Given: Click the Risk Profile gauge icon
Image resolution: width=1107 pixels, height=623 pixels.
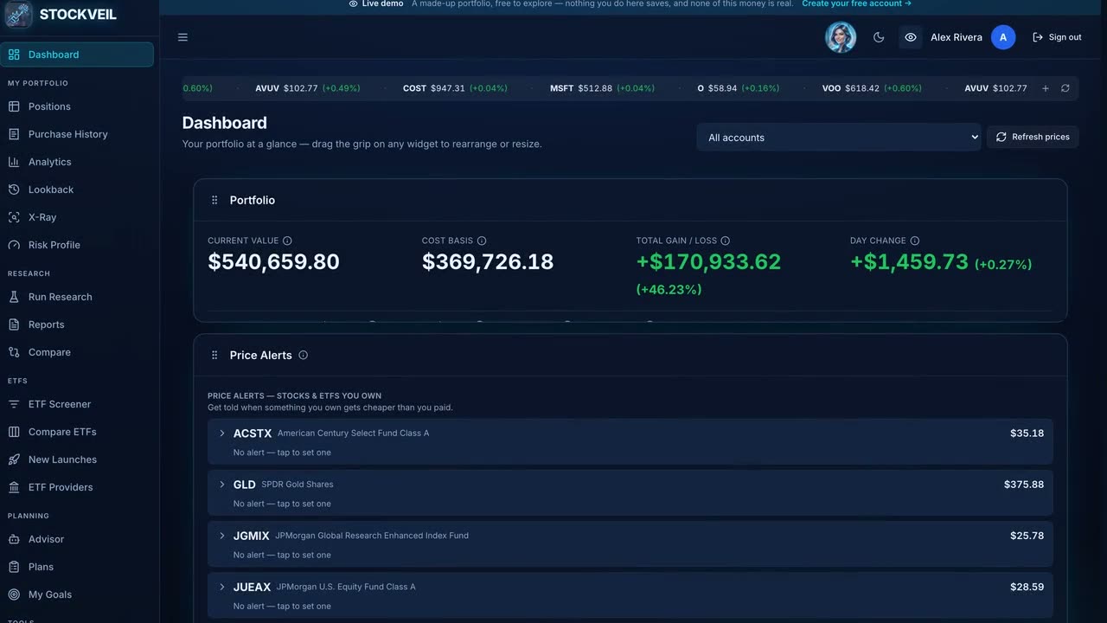Looking at the screenshot, I should tap(14, 245).
